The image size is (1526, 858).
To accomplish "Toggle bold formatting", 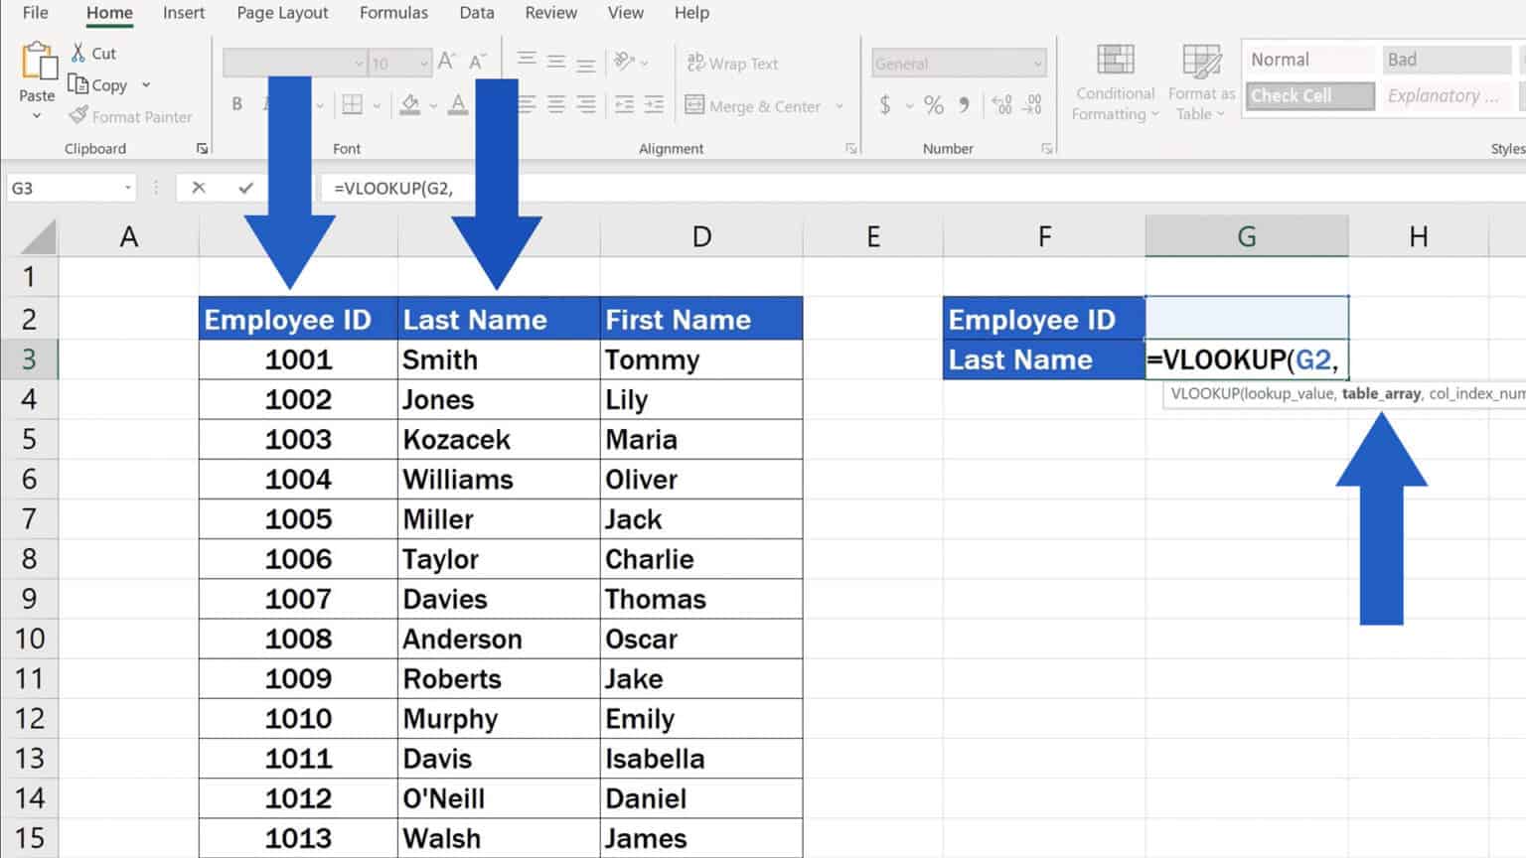I will 236,103.
